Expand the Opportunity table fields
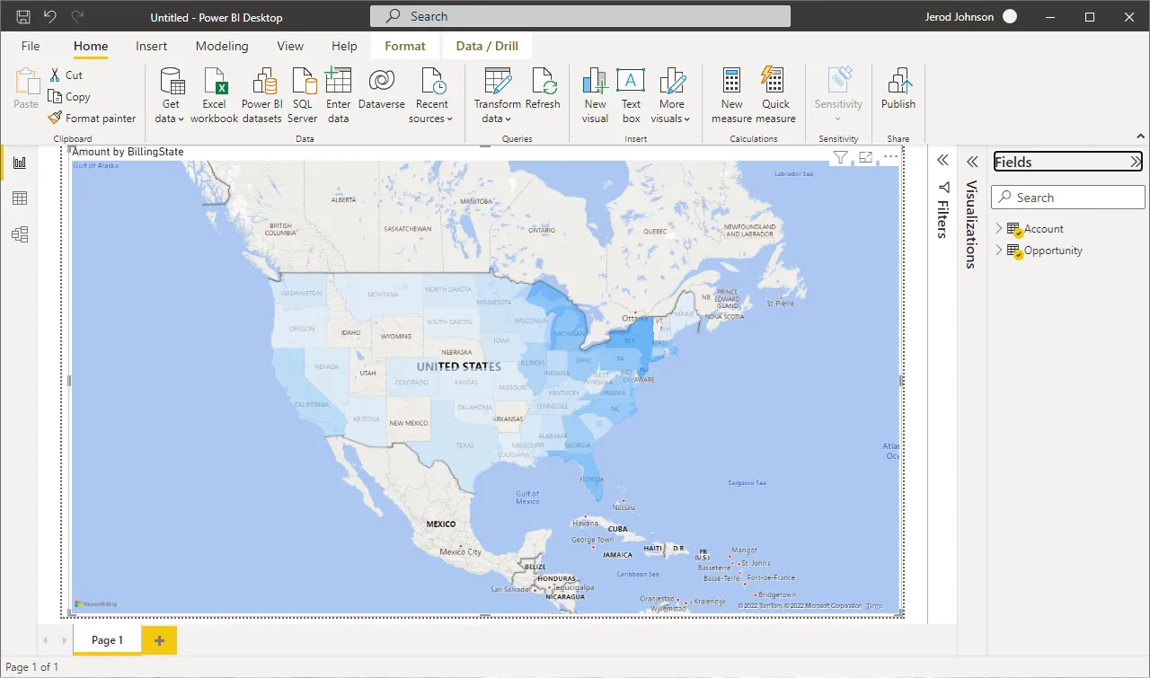The width and height of the screenshot is (1150, 678). (x=998, y=251)
